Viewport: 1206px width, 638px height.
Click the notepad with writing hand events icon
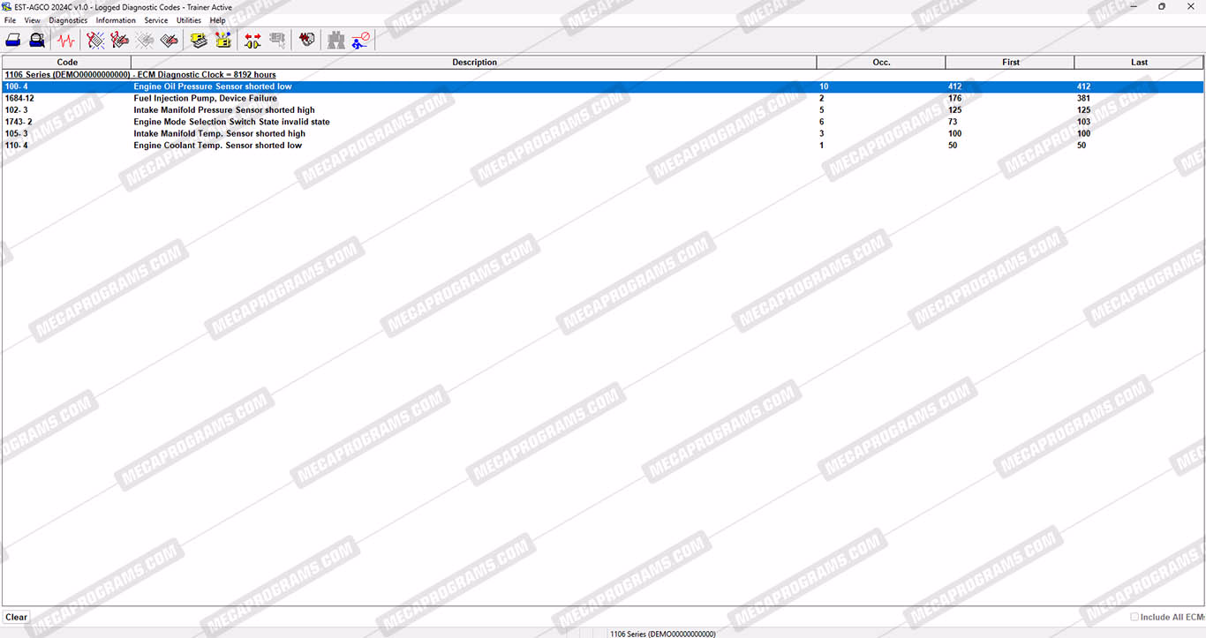pyautogui.click(x=170, y=41)
